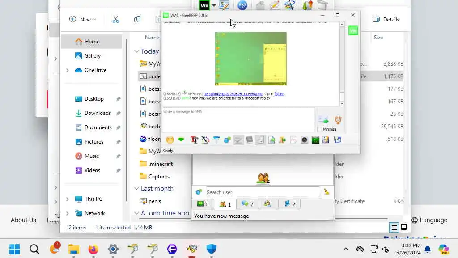This screenshot has height=258, width=458.
Task: Click the green screen icon in chat toolbar
Action: click(315, 140)
